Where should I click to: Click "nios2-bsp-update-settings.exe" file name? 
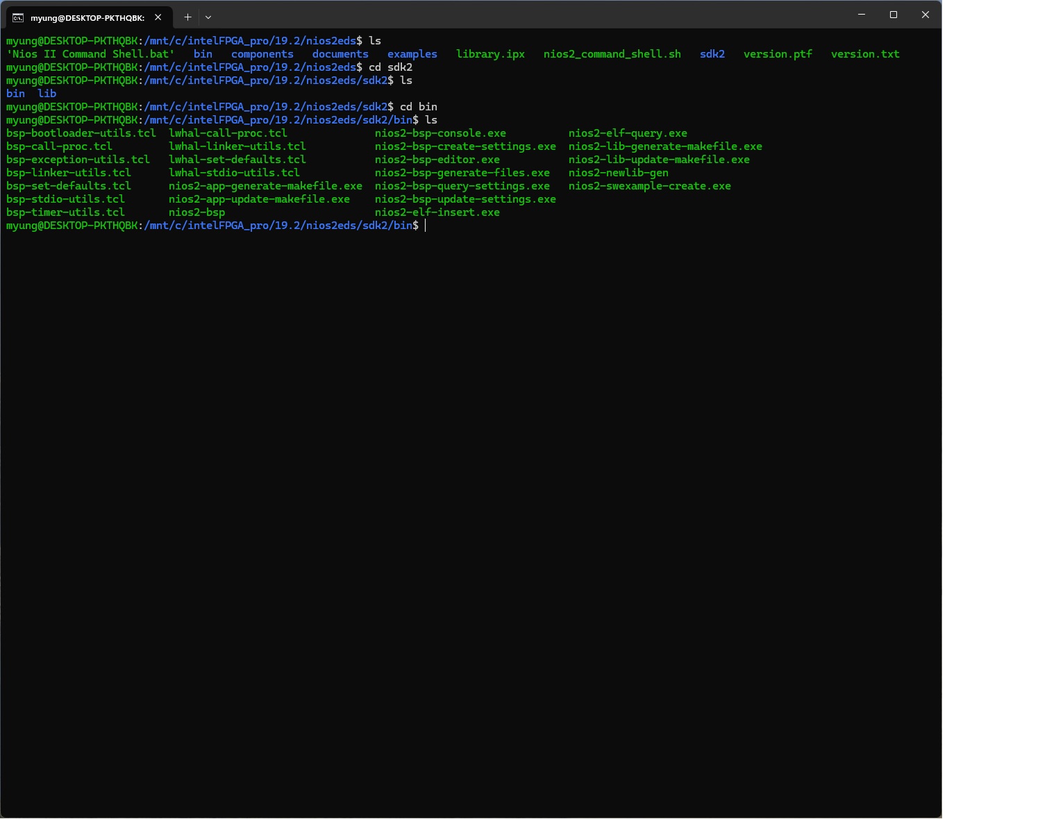465,199
